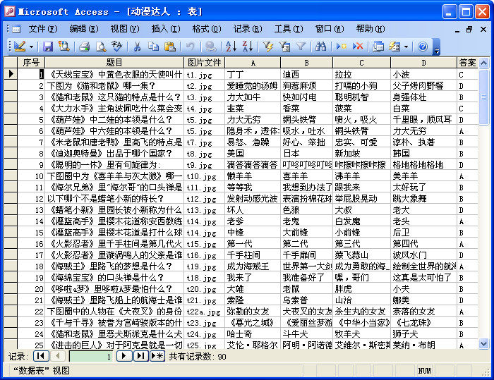Screen dimensions: 494x380
Task: Click cell 喜羊羊 in column B
Action: tap(306, 176)
